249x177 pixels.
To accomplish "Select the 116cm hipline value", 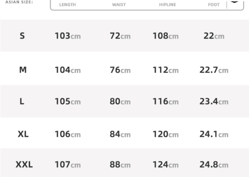I will tap(165, 101).
